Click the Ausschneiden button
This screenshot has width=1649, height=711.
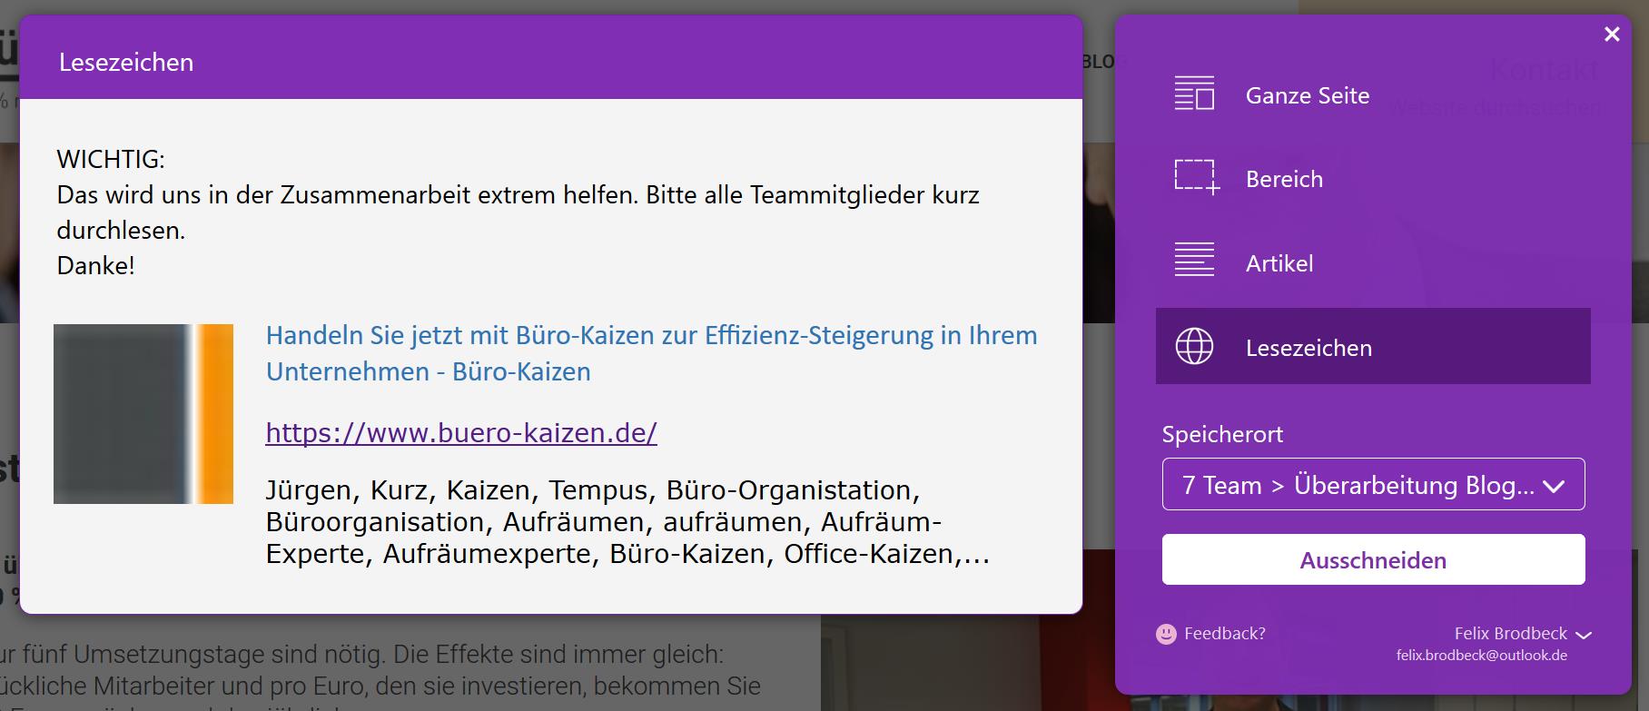pos(1373,559)
